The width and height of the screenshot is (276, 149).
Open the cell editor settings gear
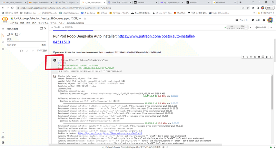coord(259,57)
